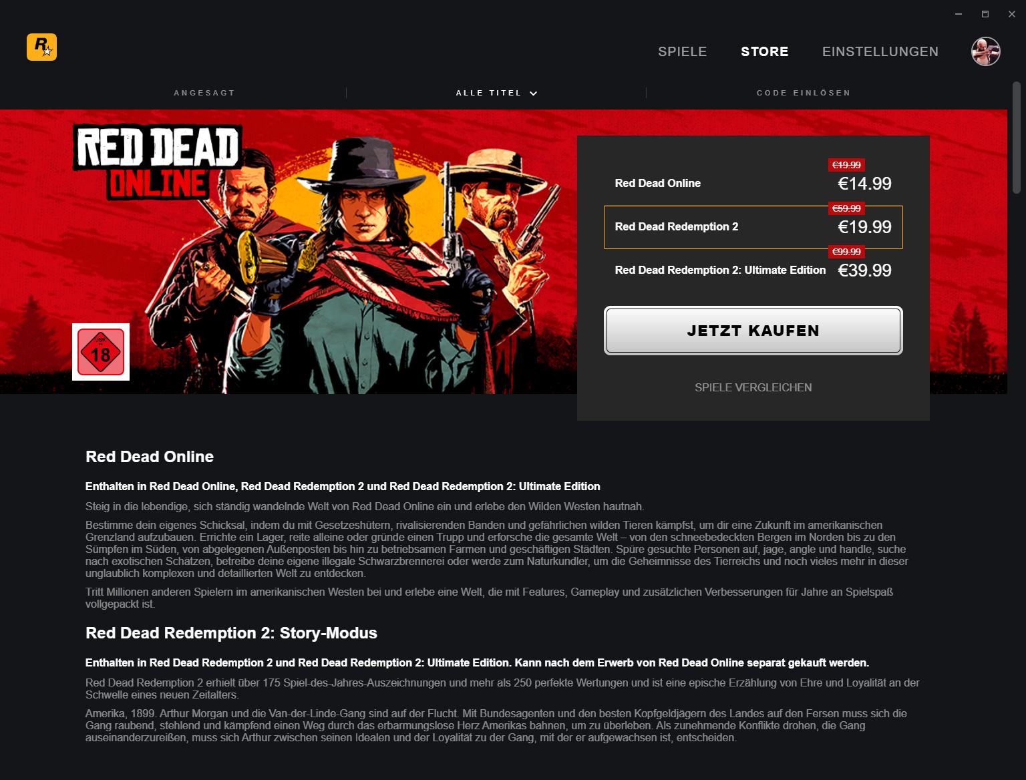This screenshot has width=1026, height=780.
Task: Expand the Alle Titel dropdown
Action: coord(496,93)
